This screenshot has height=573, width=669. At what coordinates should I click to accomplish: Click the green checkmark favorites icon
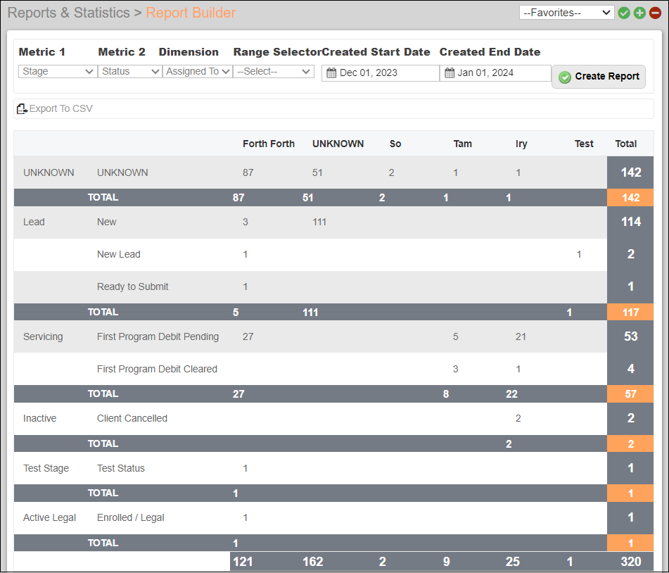624,13
